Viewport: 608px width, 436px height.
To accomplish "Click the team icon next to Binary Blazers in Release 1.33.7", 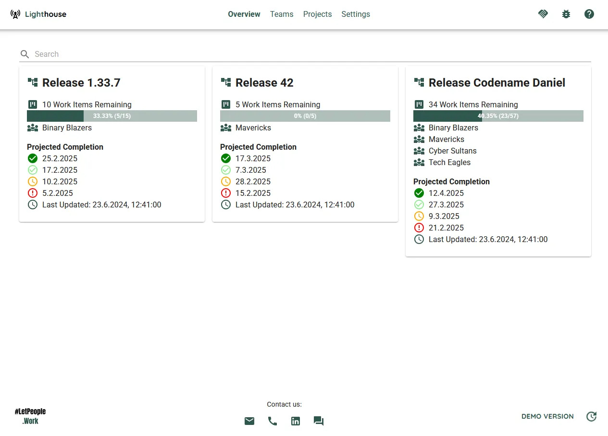I will [33, 128].
